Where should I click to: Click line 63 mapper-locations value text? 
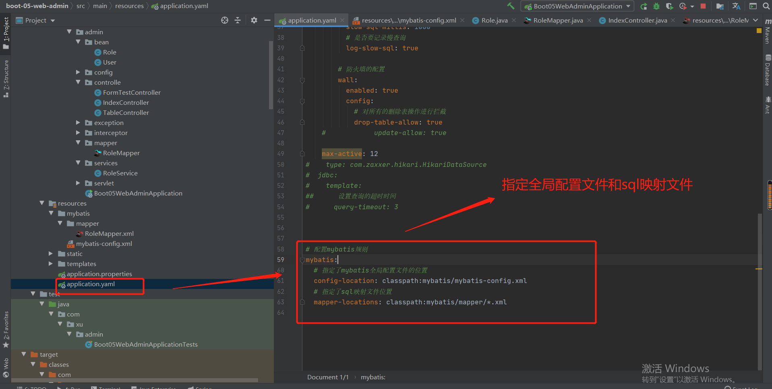point(446,302)
